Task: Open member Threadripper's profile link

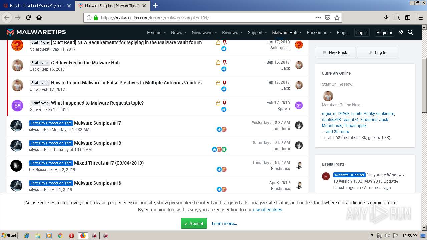Action: point(355,126)
